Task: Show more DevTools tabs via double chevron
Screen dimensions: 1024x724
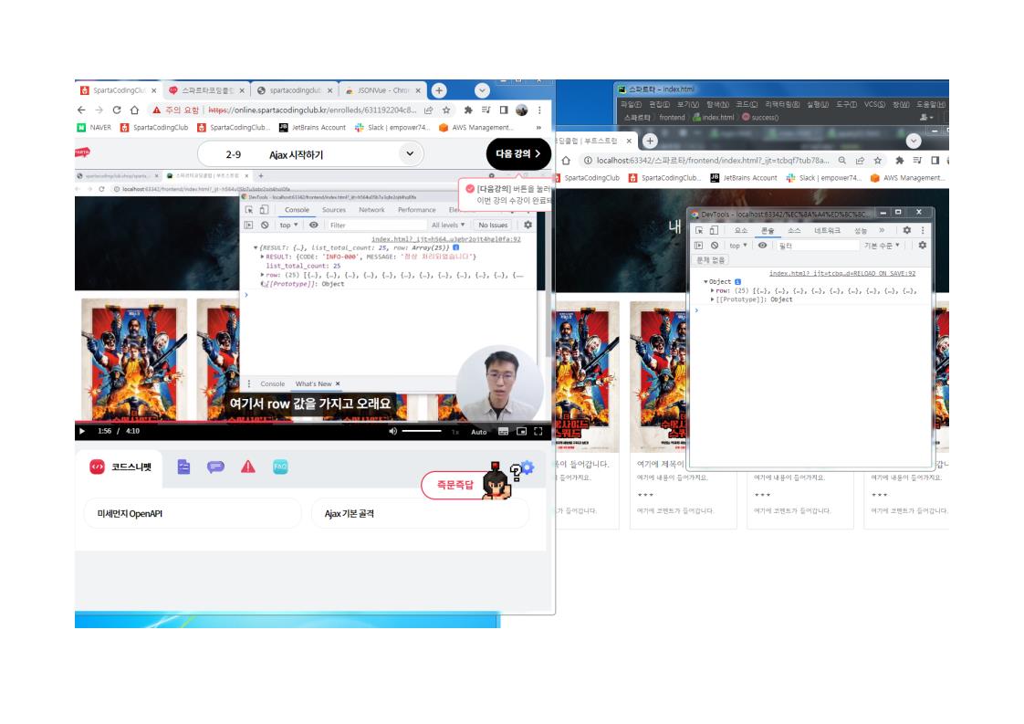Action: [x=882, y=230]
